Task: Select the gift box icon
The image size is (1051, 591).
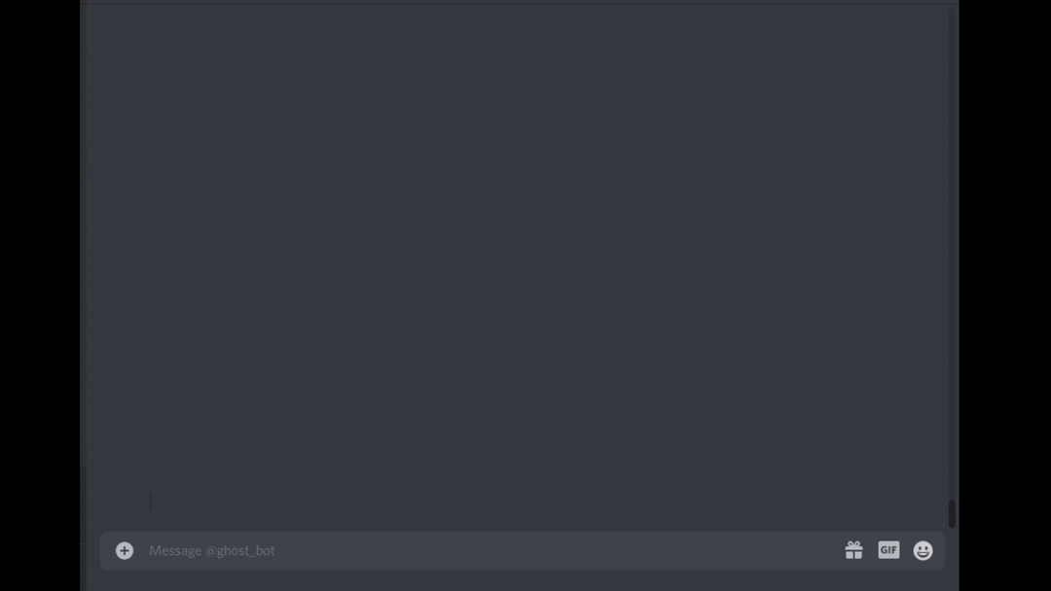Action: click(x=853, y=550)
